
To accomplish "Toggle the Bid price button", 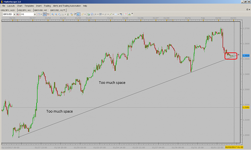I will (x=45, y=14).
